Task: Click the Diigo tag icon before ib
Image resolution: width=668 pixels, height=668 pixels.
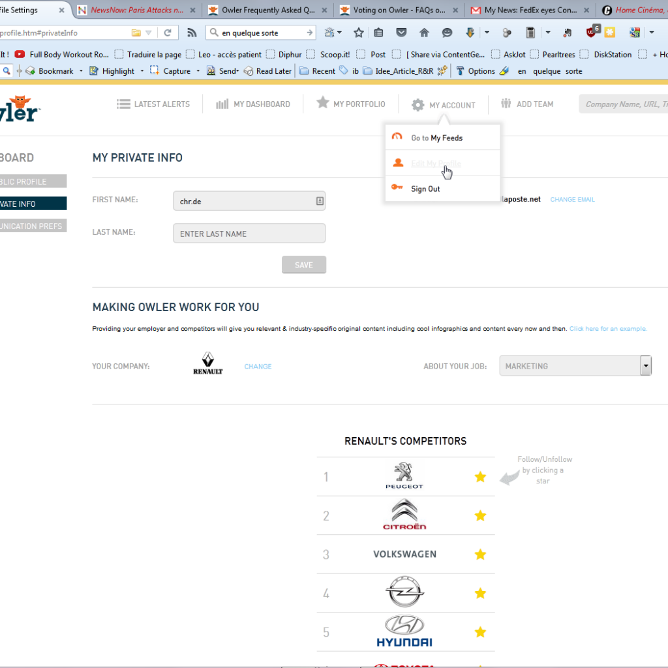Action: (x=344, y=70)
